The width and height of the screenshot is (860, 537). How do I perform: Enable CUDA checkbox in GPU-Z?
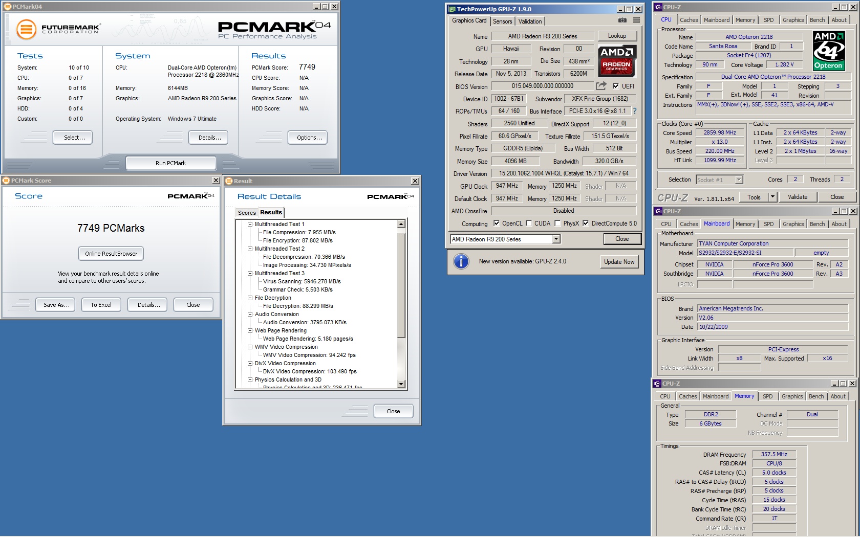[529, 223]
